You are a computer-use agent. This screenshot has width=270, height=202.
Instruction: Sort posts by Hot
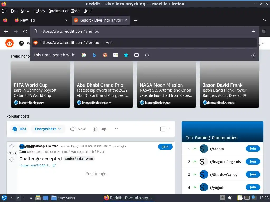click(20, 129)
